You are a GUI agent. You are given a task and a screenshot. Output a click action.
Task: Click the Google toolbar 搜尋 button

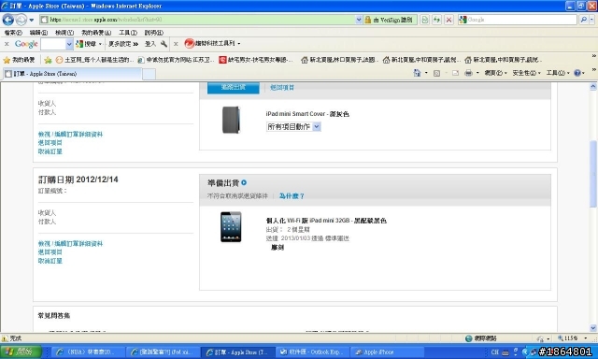click(x=86, y=44)
